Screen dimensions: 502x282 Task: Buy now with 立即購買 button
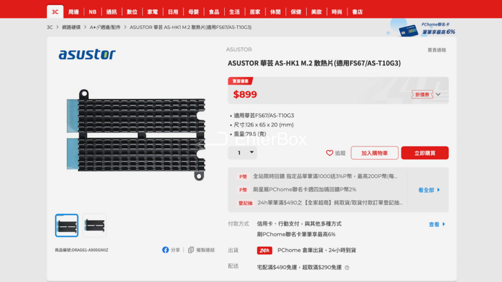tap(425, 153)
